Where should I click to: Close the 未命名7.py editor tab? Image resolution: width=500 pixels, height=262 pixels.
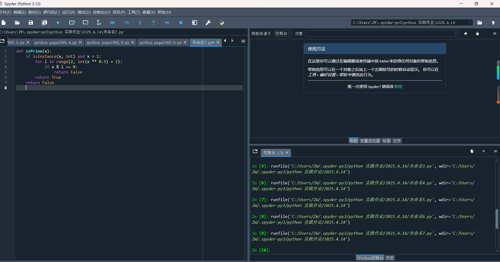tap(218, 42)
